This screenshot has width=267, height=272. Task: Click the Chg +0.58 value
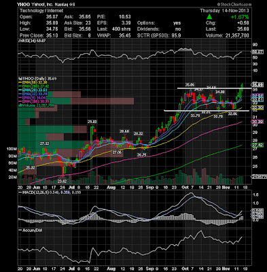[x=243, y=23]
